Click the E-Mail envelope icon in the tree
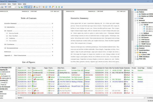The height and width of the screenshot is (102, 153). pos(138,18)
